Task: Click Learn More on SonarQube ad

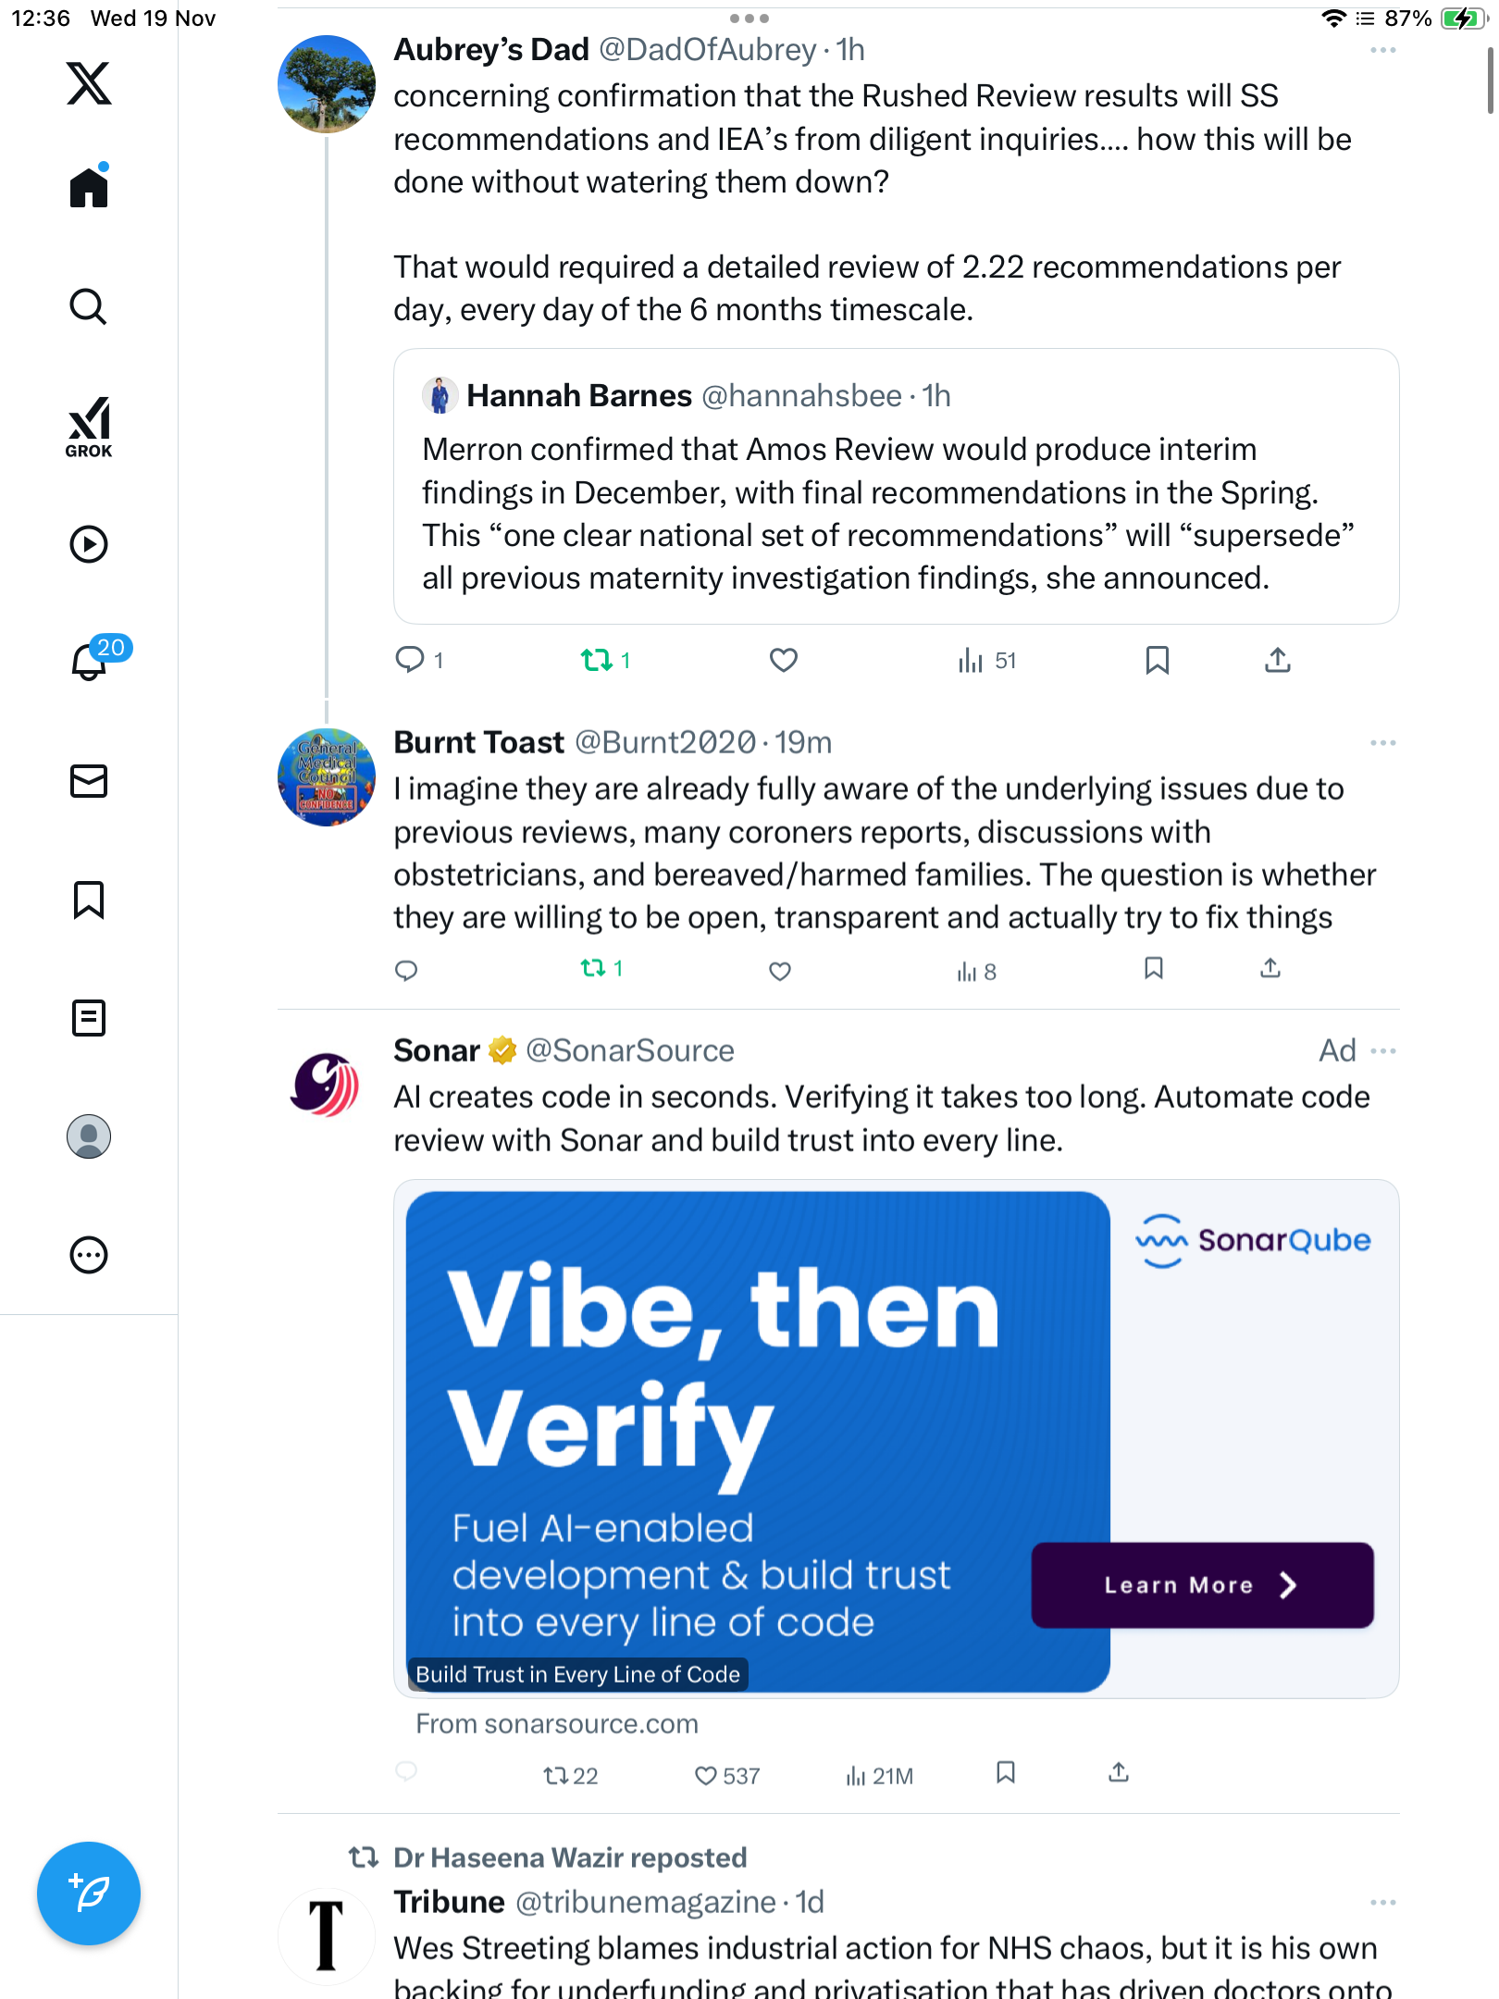Action: pyautogui.click(x=1201, y=1585)
